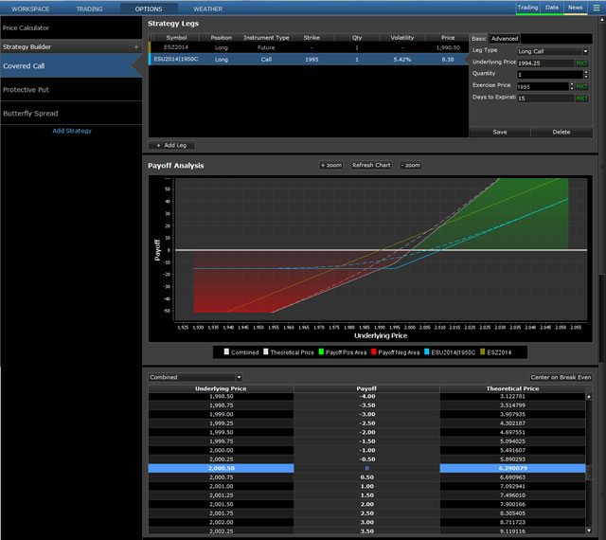Click the - zoom chart button
The height and width of the screenshot is (540, 606).
point(410,165)
